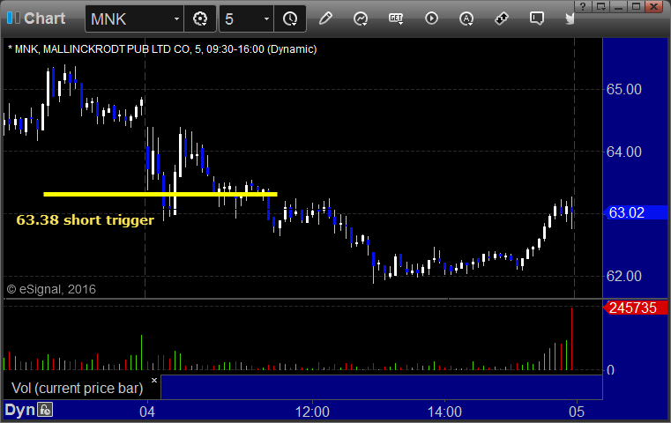The width and height of the screenshot is (671, 423).
Task: Close the Vol study panel label
Action: coord(154,380)
